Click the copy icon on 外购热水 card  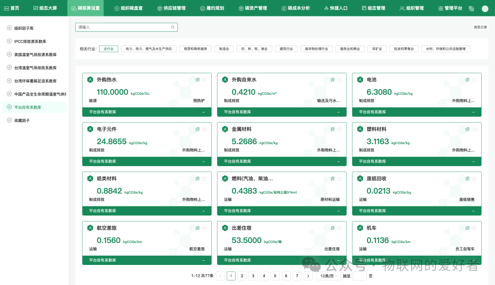(x=198, y=80)
